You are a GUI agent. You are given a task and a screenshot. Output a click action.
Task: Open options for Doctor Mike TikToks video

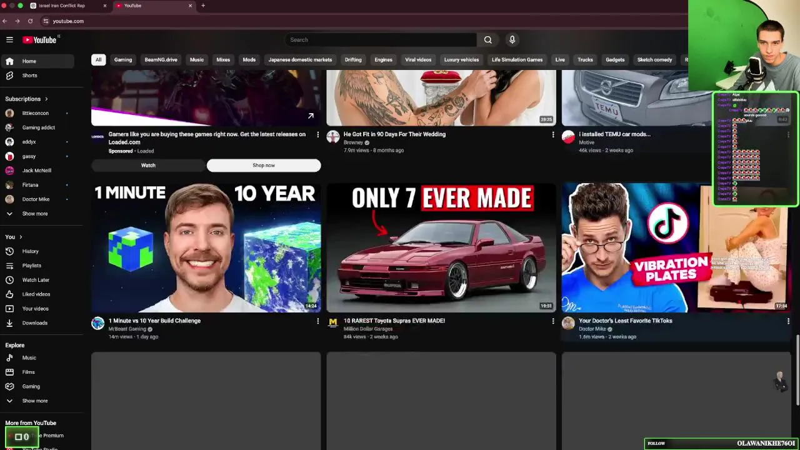pos(788,321)
